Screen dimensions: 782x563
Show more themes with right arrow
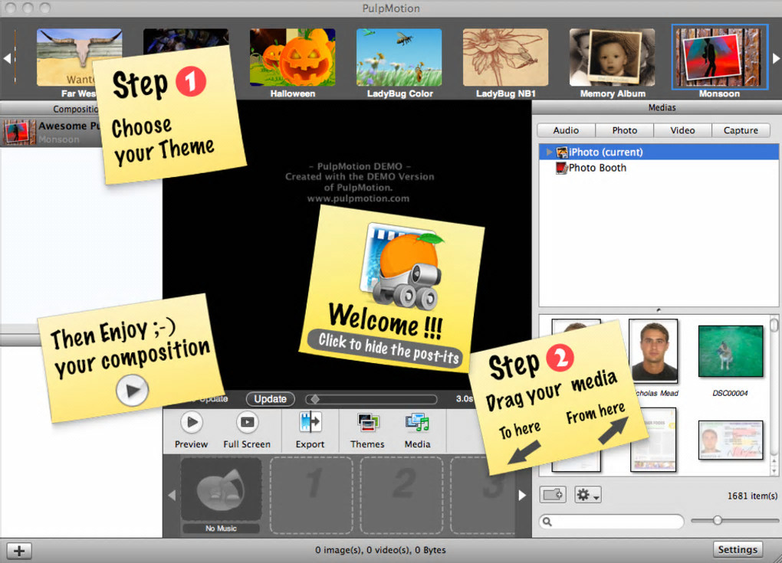pos(776,58)
